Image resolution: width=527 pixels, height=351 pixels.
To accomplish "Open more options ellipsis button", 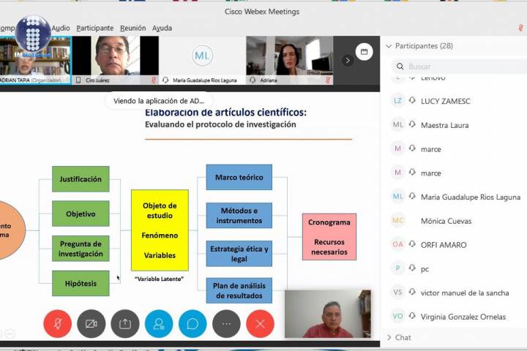I will coord(226,323).
